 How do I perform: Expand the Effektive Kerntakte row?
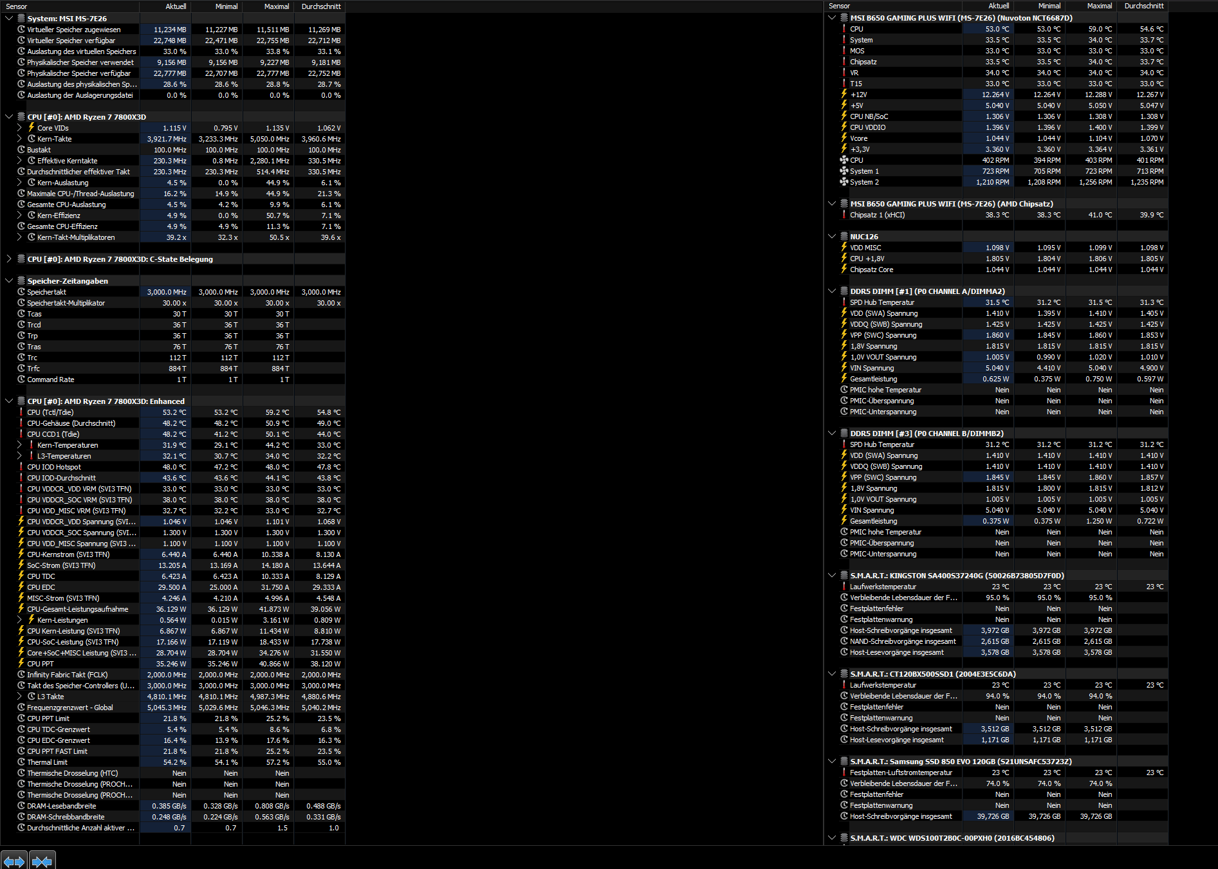click(x=19, y=161)
